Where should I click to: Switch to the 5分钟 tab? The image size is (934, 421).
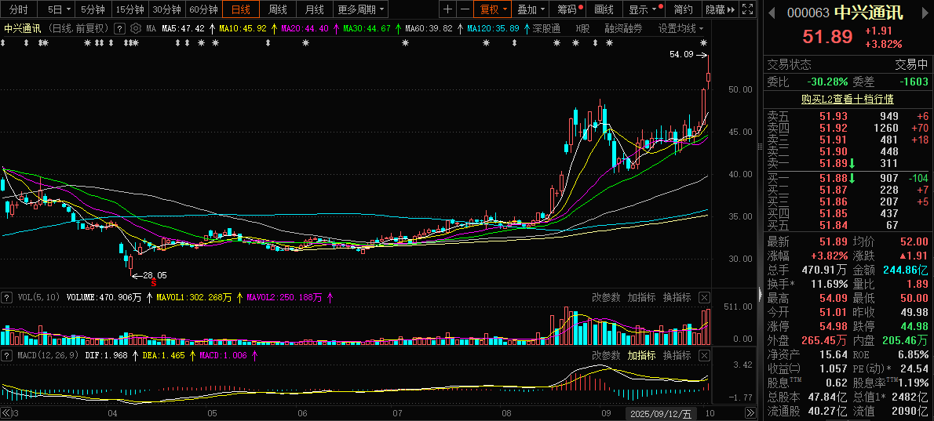[93, 9]
